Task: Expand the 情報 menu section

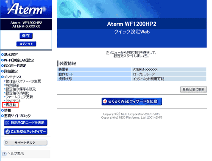Action: coord(6,110)
